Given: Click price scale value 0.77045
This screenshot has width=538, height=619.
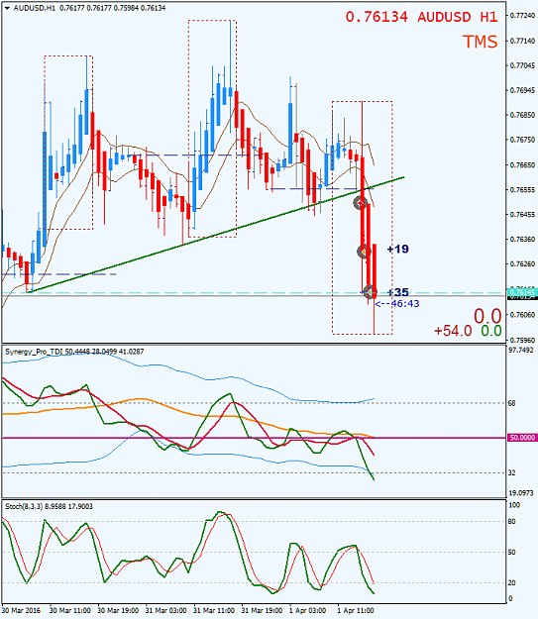Looking at the screenshot, I should click(x=522, y=65).
